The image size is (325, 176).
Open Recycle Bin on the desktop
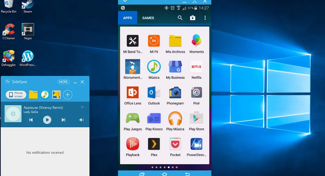[x=9, y=6]
